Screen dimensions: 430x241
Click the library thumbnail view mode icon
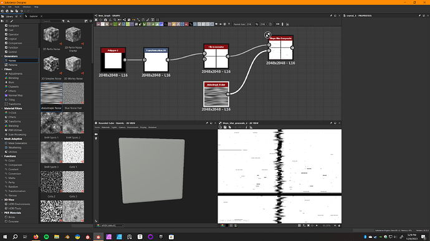(x=86, y=21)
